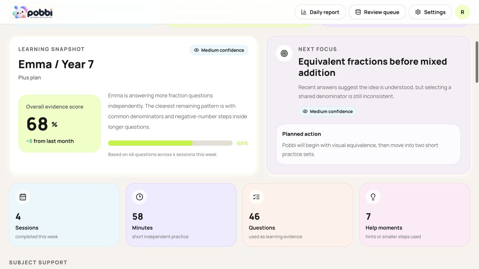Click the checklist icon on Questions card
This screenshot has width=479, height=269.
tap(256, 197)
